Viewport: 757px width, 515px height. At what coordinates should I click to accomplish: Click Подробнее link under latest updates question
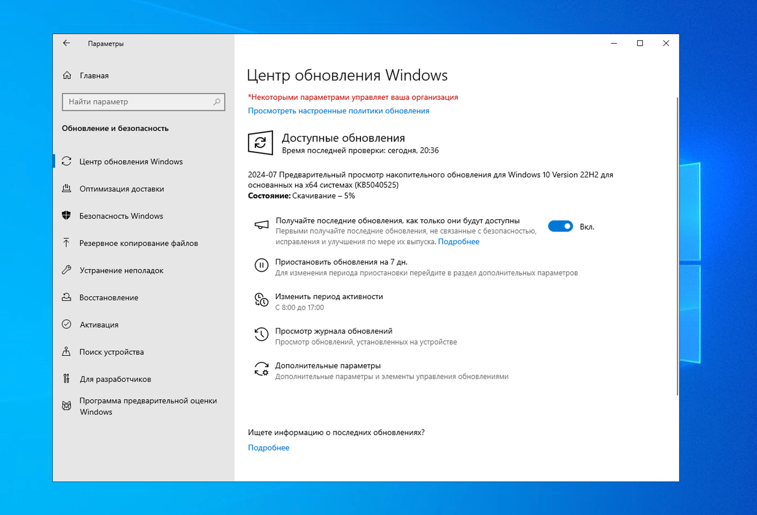click(268, 447)
